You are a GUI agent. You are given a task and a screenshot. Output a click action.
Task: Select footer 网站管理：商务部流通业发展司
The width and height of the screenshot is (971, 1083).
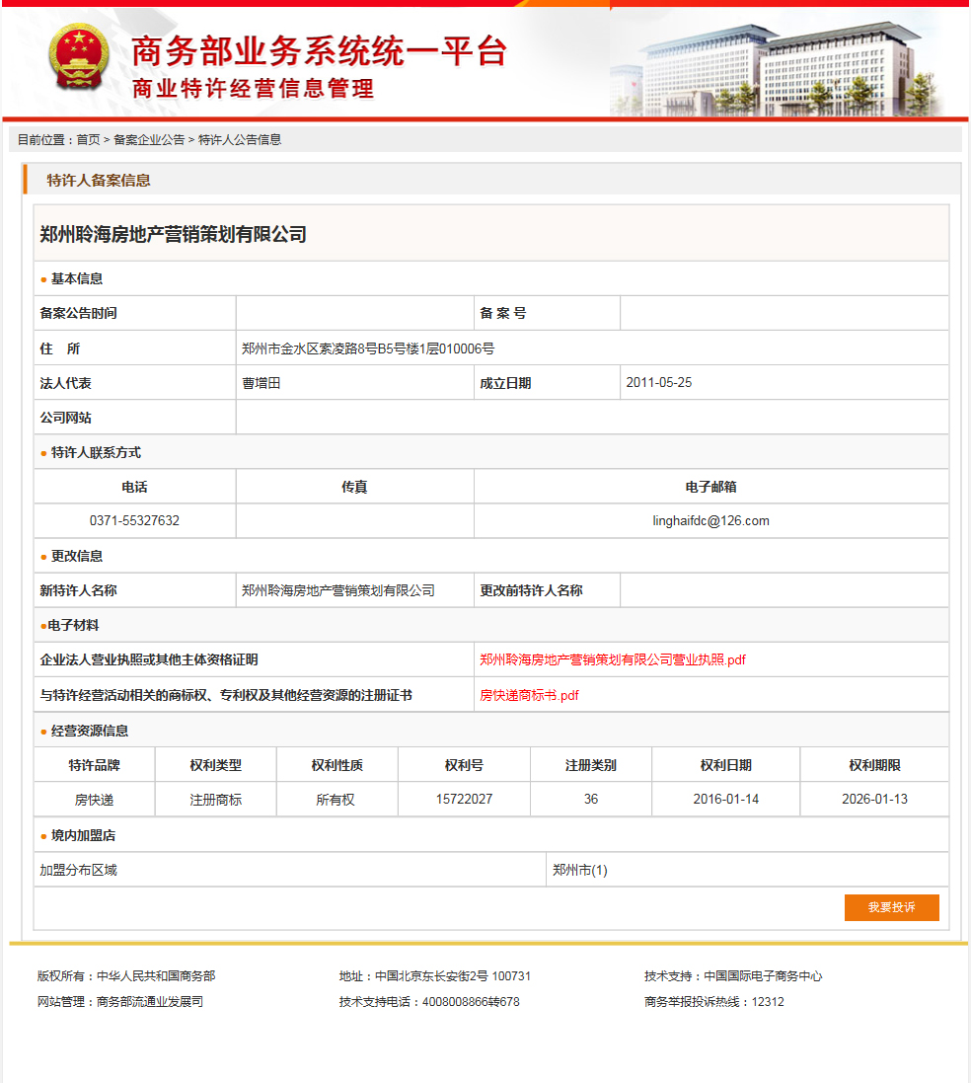click(x=120, y=1001)
